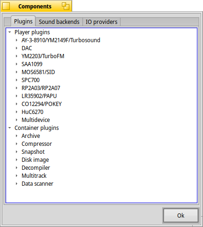This screenshot has width=203, height=227.
Task: Select the HuC6270 item
Action: tap(32, 112)
